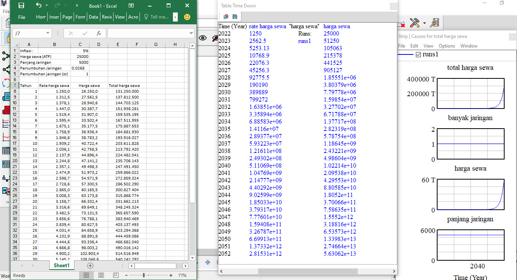
Task: Click the smiley feedback icon
Action: pyautogui.click(x=187, y=17)
